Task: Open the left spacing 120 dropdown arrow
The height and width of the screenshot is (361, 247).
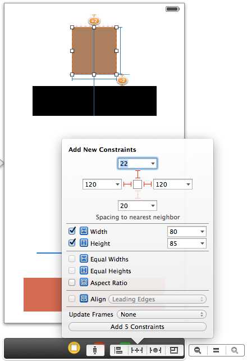Action: pyautogui.click(x=117, y=184)
